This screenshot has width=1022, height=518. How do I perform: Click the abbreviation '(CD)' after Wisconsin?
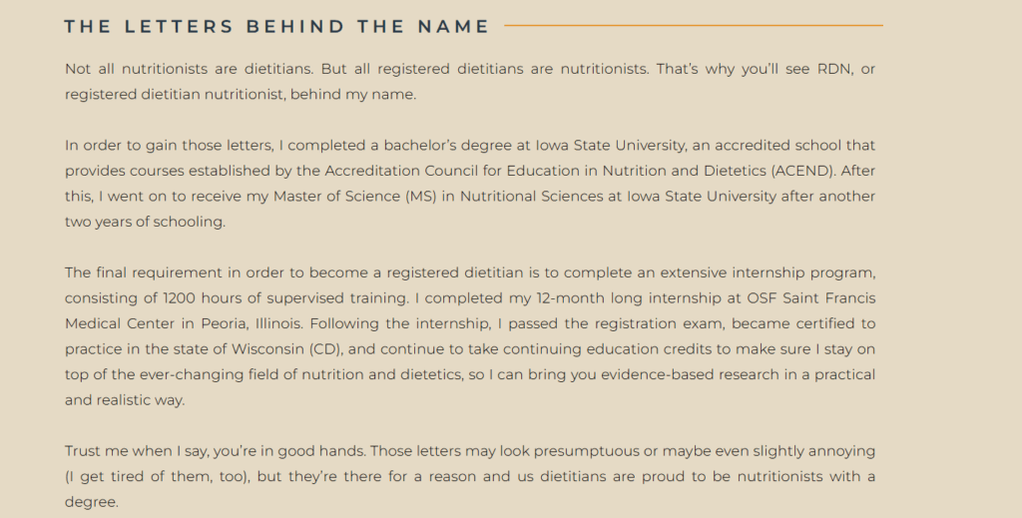click(326, 349)
